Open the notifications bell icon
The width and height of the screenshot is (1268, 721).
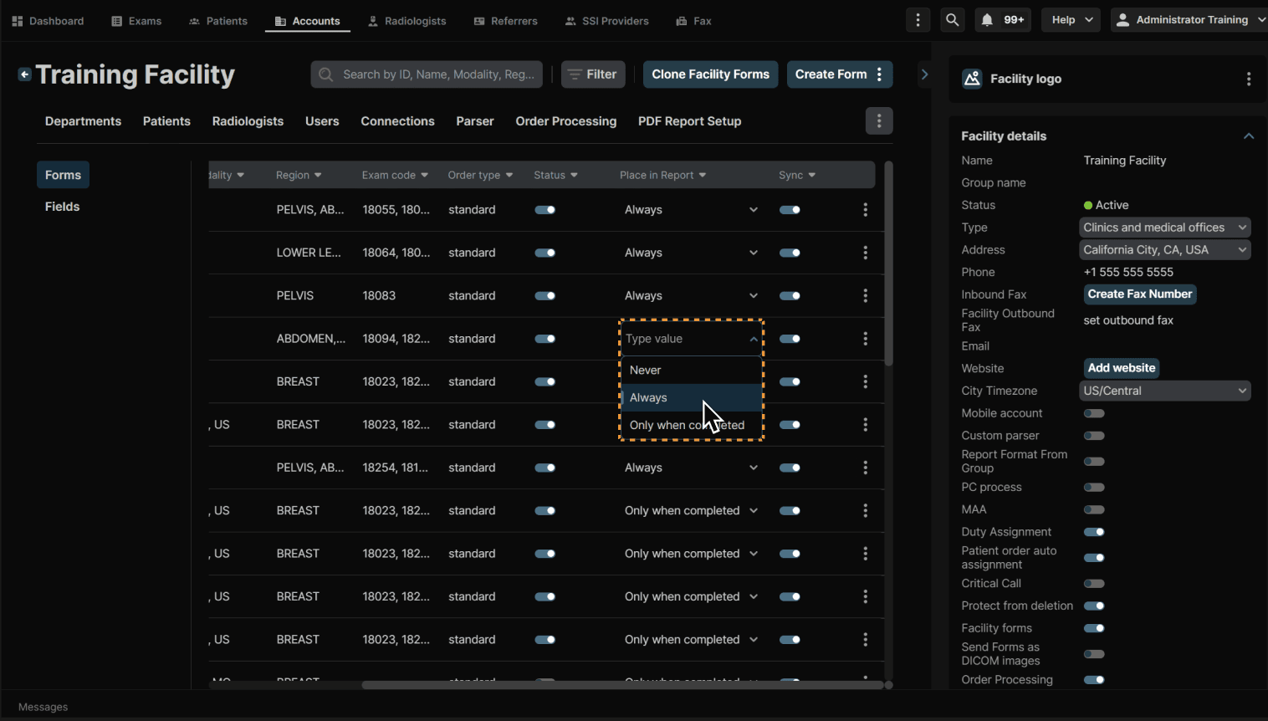coord(988,20)
